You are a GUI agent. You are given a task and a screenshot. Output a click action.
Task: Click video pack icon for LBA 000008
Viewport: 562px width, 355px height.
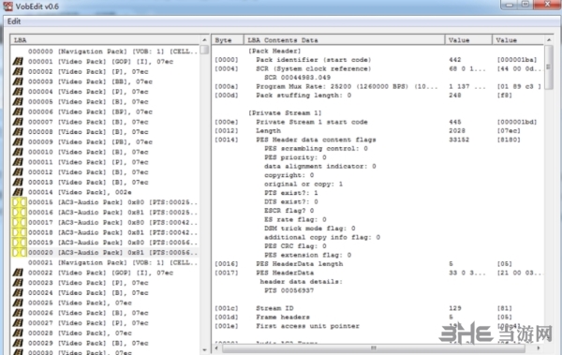(18, 132)
